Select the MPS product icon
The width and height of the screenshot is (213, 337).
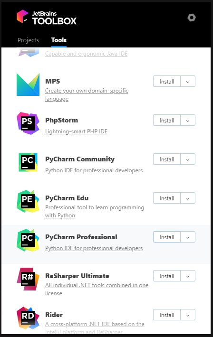pos(28,84)
